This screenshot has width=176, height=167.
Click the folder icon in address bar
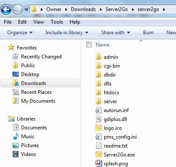tap(34, 9)
